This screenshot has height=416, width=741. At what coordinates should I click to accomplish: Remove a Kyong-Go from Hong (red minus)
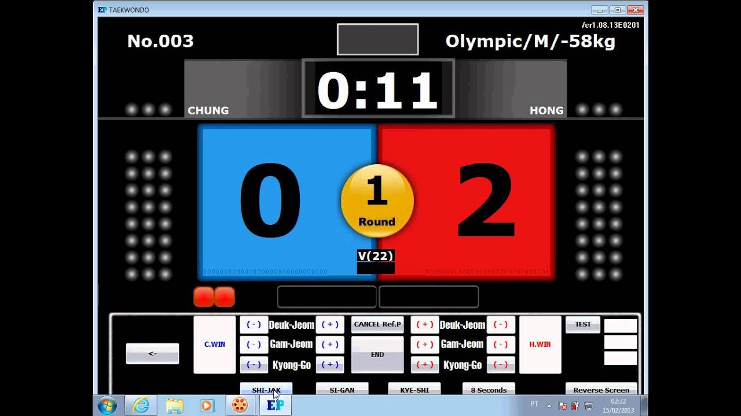click(x=501, y=365)
